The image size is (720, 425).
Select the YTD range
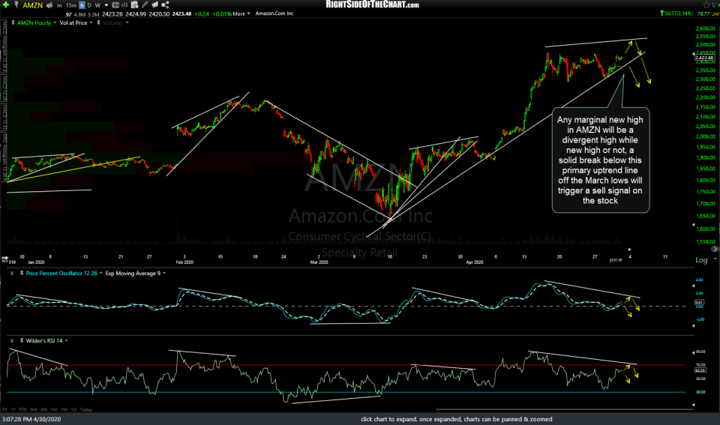pos(23,409)
